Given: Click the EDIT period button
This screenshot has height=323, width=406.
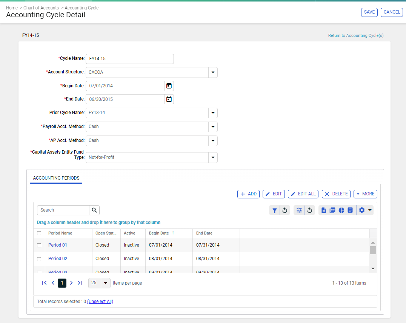Looking at the screenshot, I should [x=274, y=194].
